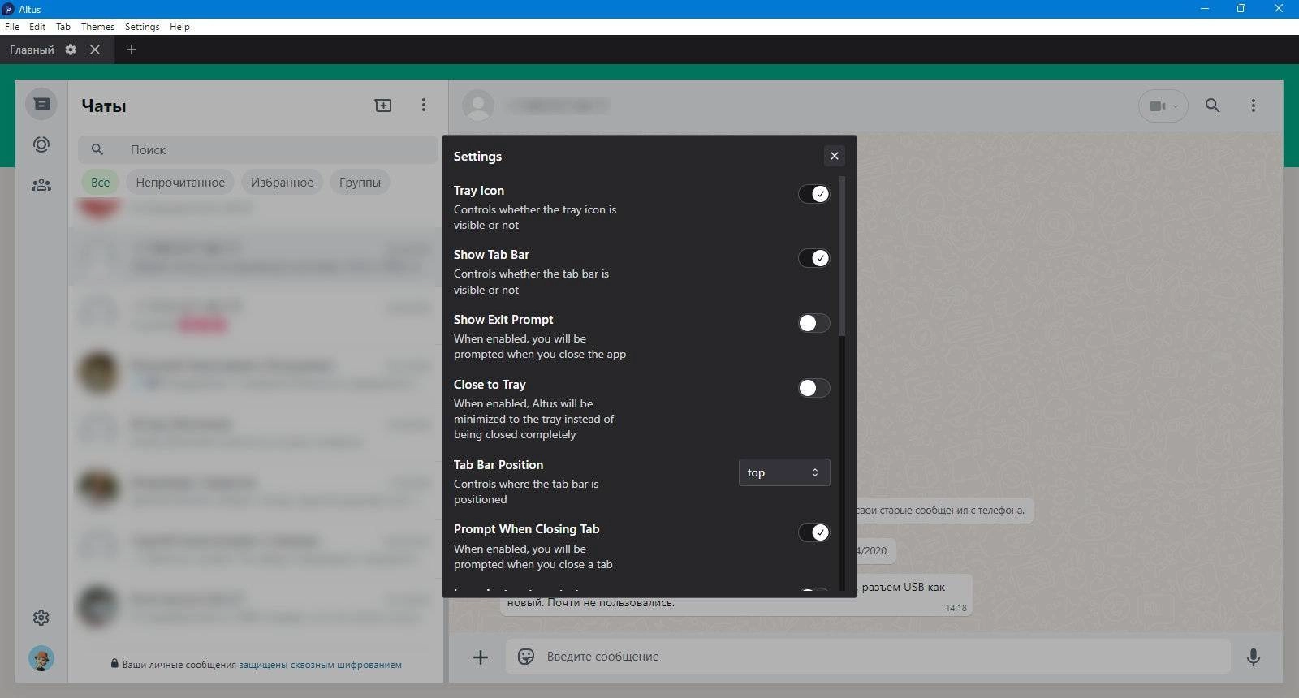Image resolution: width=1299 pixels, height=698 pixels.
Task: Filter chats by Группы
Action: coord(360,182)
